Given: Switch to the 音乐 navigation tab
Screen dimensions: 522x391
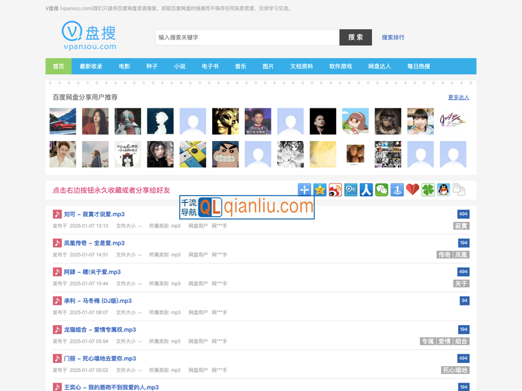Looking at the screenshot, I should [241, 67].
